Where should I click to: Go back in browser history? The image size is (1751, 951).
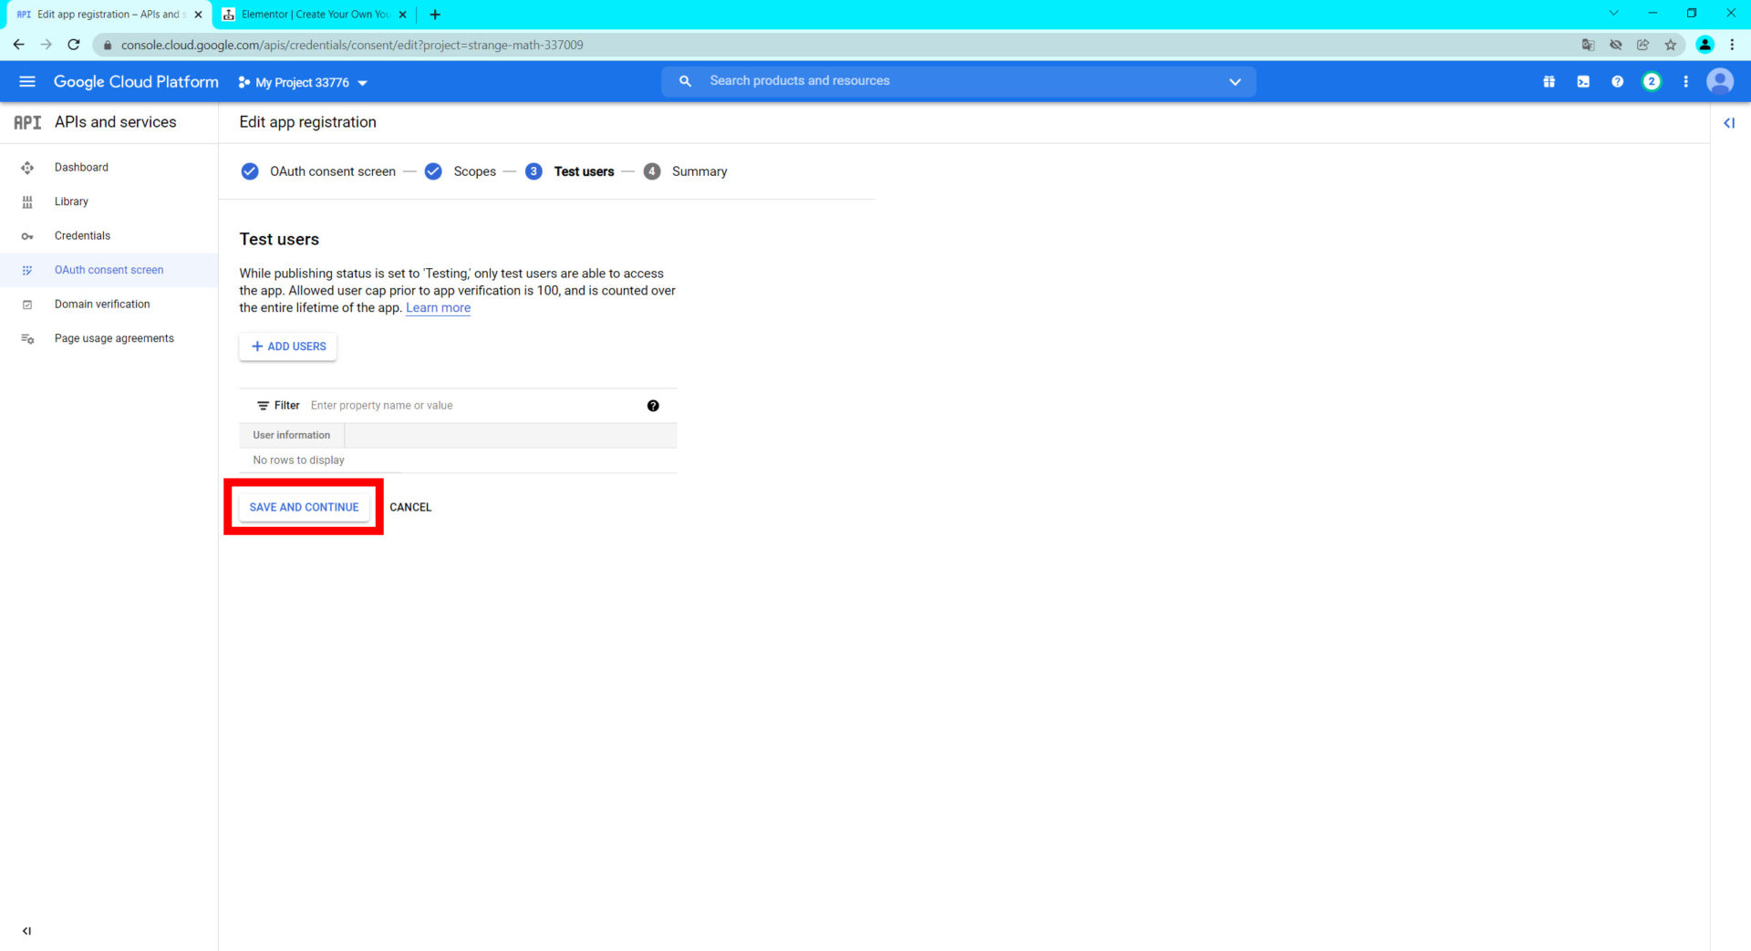click(x=18, y=45)
